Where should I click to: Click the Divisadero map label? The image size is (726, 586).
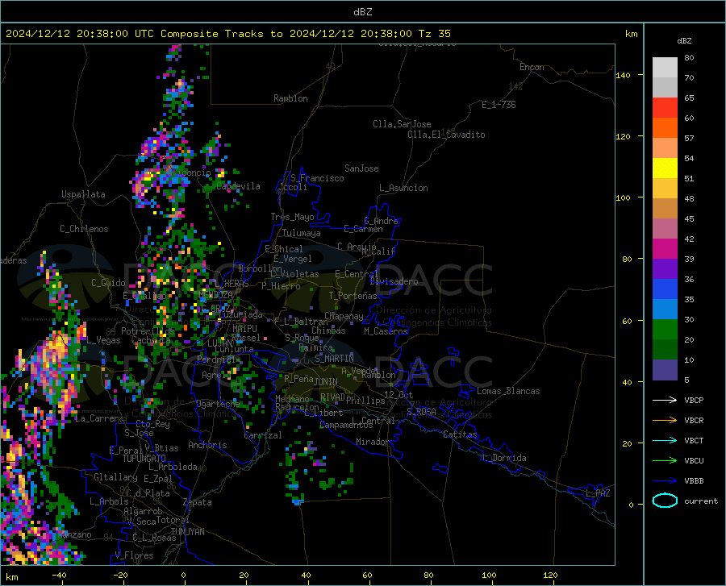(x=394, y=281)
